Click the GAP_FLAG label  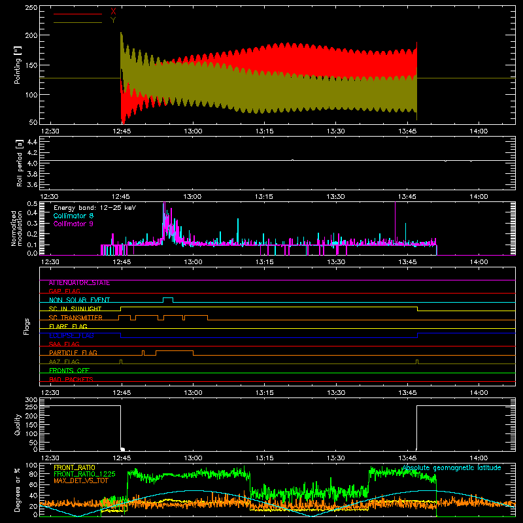64,291
